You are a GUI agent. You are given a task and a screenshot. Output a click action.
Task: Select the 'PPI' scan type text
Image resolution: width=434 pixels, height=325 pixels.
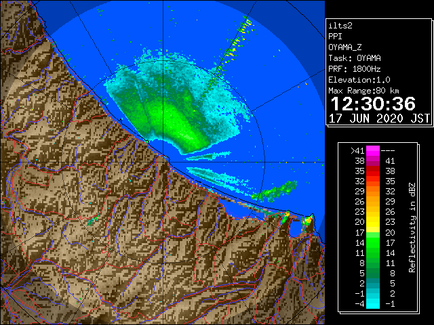pos(335,37)
